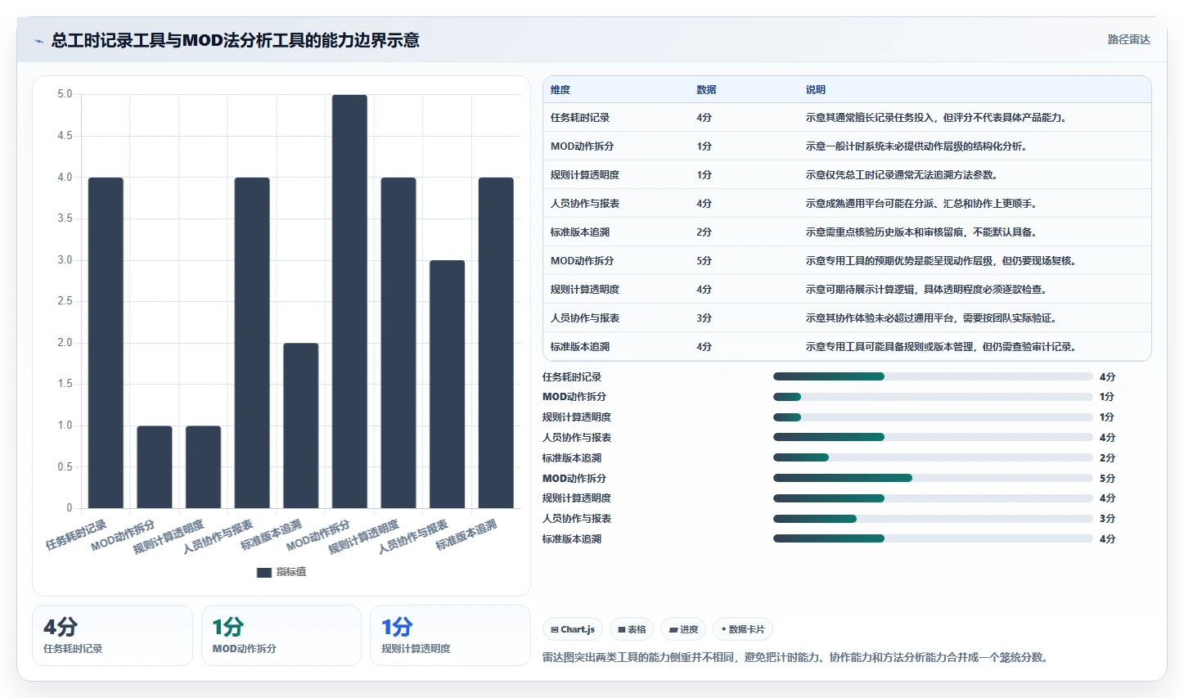The height and width of the screenshot is (698, 1184).
Task: Click the 标准版本追溯 2分 progress bar
Action: pyautogui.click(x=933, y=457)
